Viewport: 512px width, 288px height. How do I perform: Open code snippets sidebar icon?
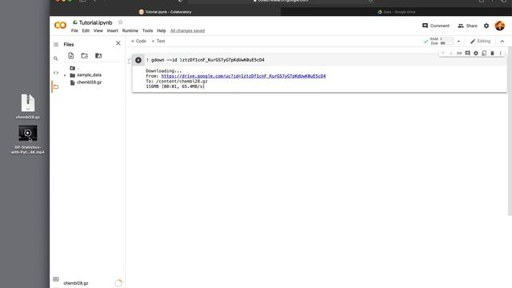coord(56,73)
